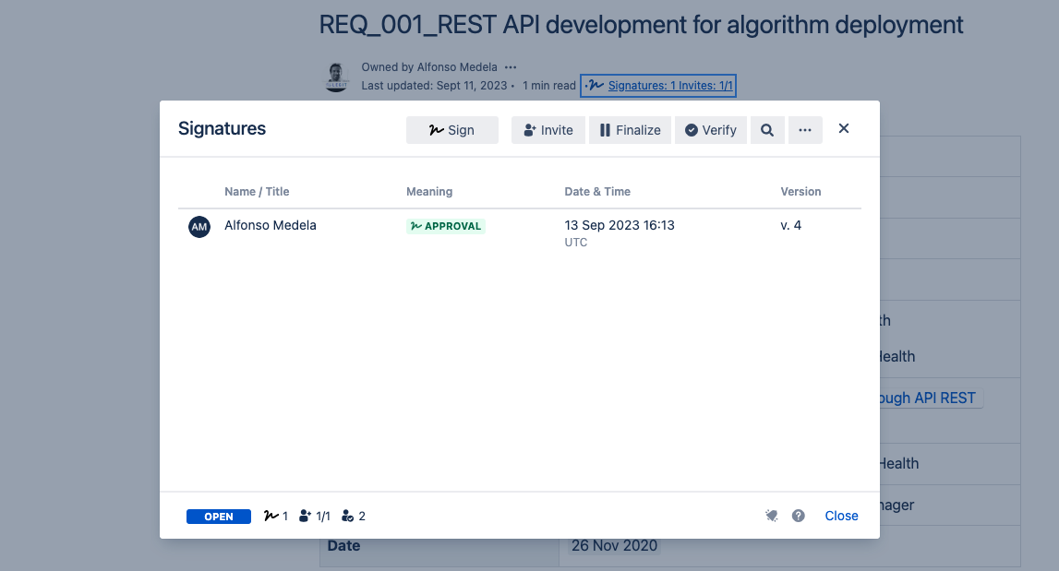Click the Close link in the footer
This screenshot has width=1059, height=571.
point(841,517)
